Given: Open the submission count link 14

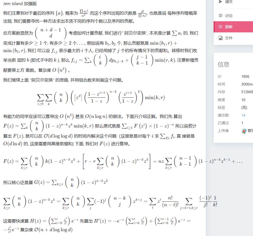Looking at the screenshot, I should [243, 115].
